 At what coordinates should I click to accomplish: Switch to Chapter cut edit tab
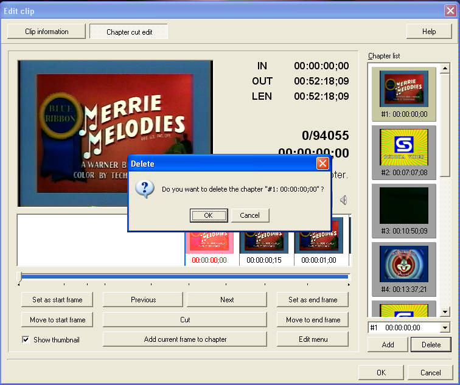pyautogui.click(x=129, y=32)
